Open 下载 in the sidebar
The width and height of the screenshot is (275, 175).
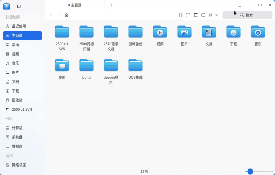(x=22, y=91)
